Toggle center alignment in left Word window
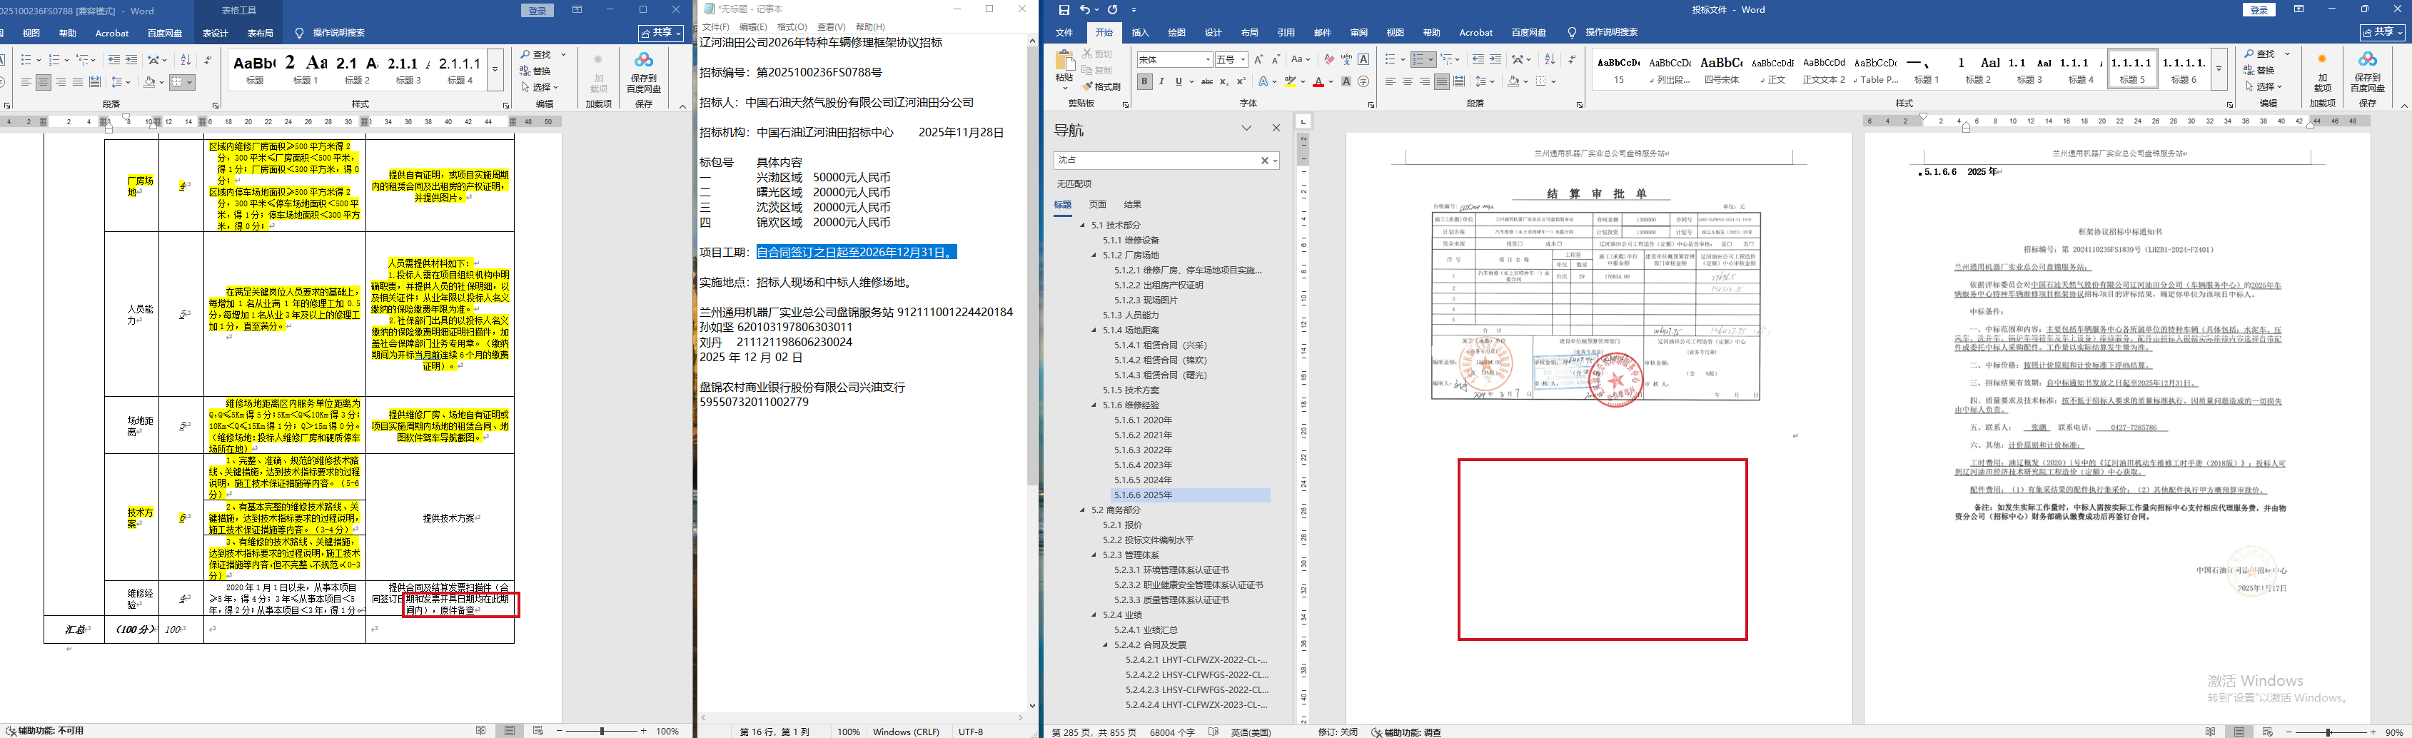This screenshot has width=2412, height=738. [x=43, y=82]
